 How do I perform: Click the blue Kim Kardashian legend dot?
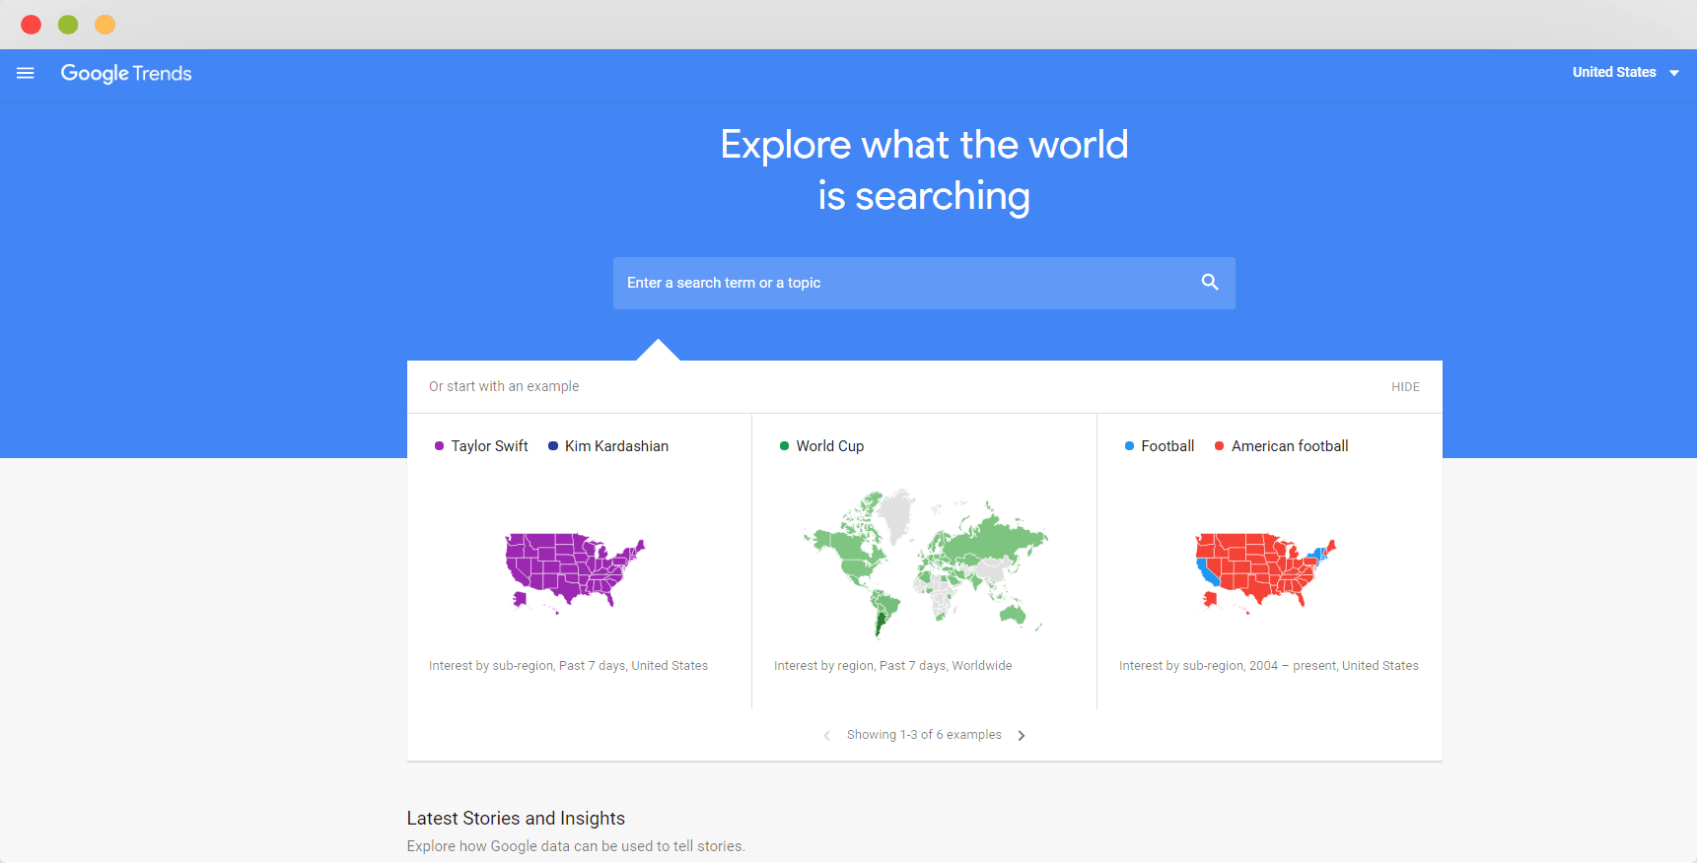tap(553, 446)
